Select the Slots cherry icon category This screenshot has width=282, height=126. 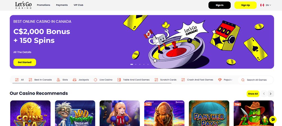[x=58, y=80]
